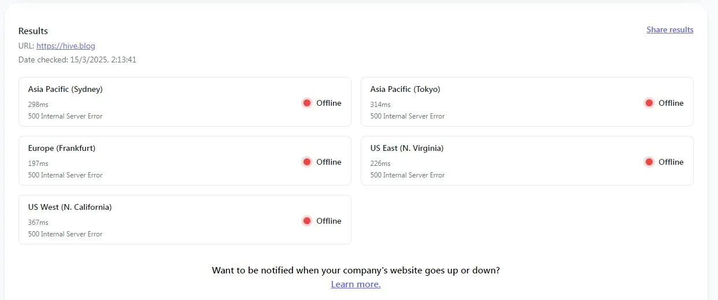The width and height of the screenshot is (718, 300).
Task: Open the https://hive.blog URL link
Action: pyautogui.click(x=66, y=46)
